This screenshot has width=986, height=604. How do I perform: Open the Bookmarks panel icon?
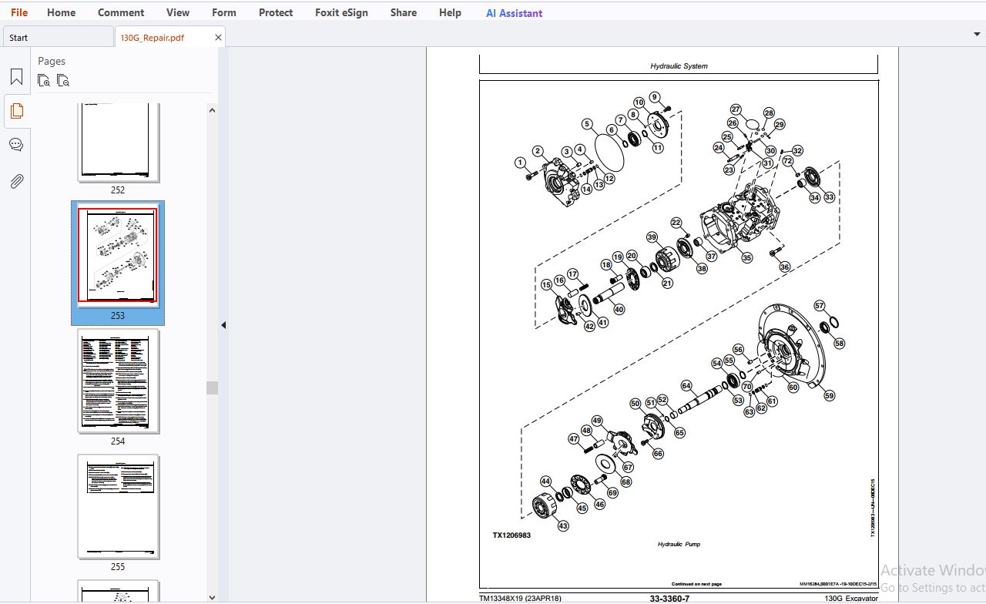pyautogui.click(x=16, y=77)
